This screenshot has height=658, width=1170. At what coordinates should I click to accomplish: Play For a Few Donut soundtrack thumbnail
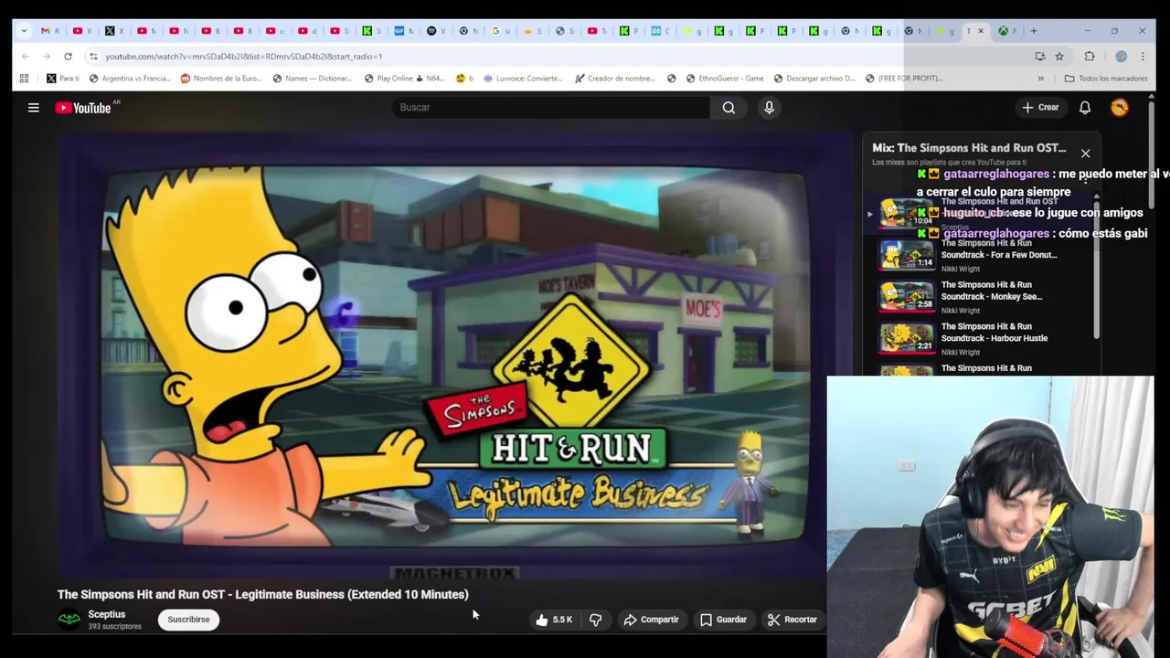coord(907,255)
